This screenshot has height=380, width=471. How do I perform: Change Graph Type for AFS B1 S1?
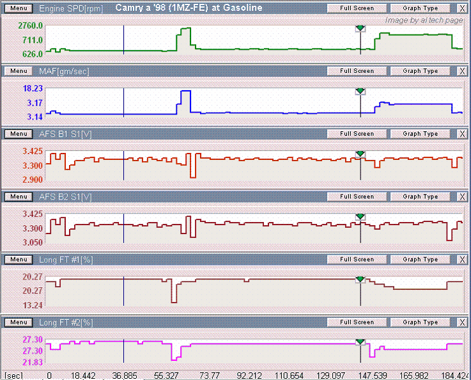421,134
